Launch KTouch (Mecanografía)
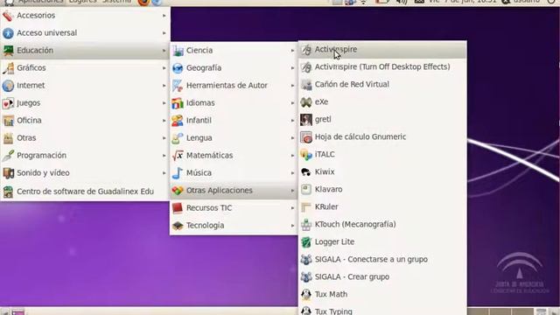560x315 pixels. point(382,224)
